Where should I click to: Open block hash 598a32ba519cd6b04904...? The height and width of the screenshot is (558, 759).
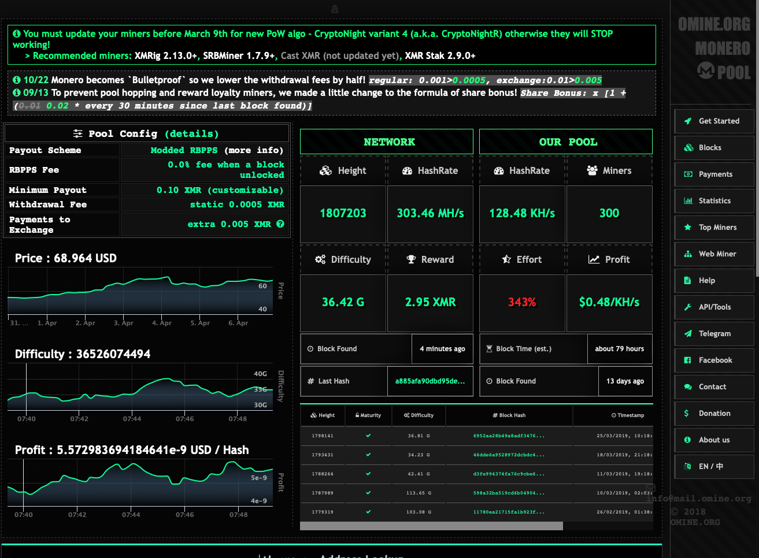point(509,493)
